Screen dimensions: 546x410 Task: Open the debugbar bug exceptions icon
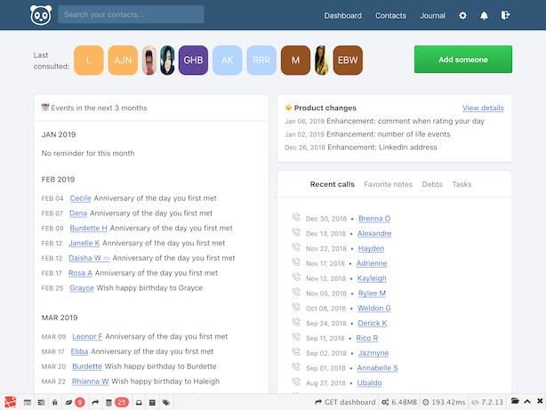[55, 402]
